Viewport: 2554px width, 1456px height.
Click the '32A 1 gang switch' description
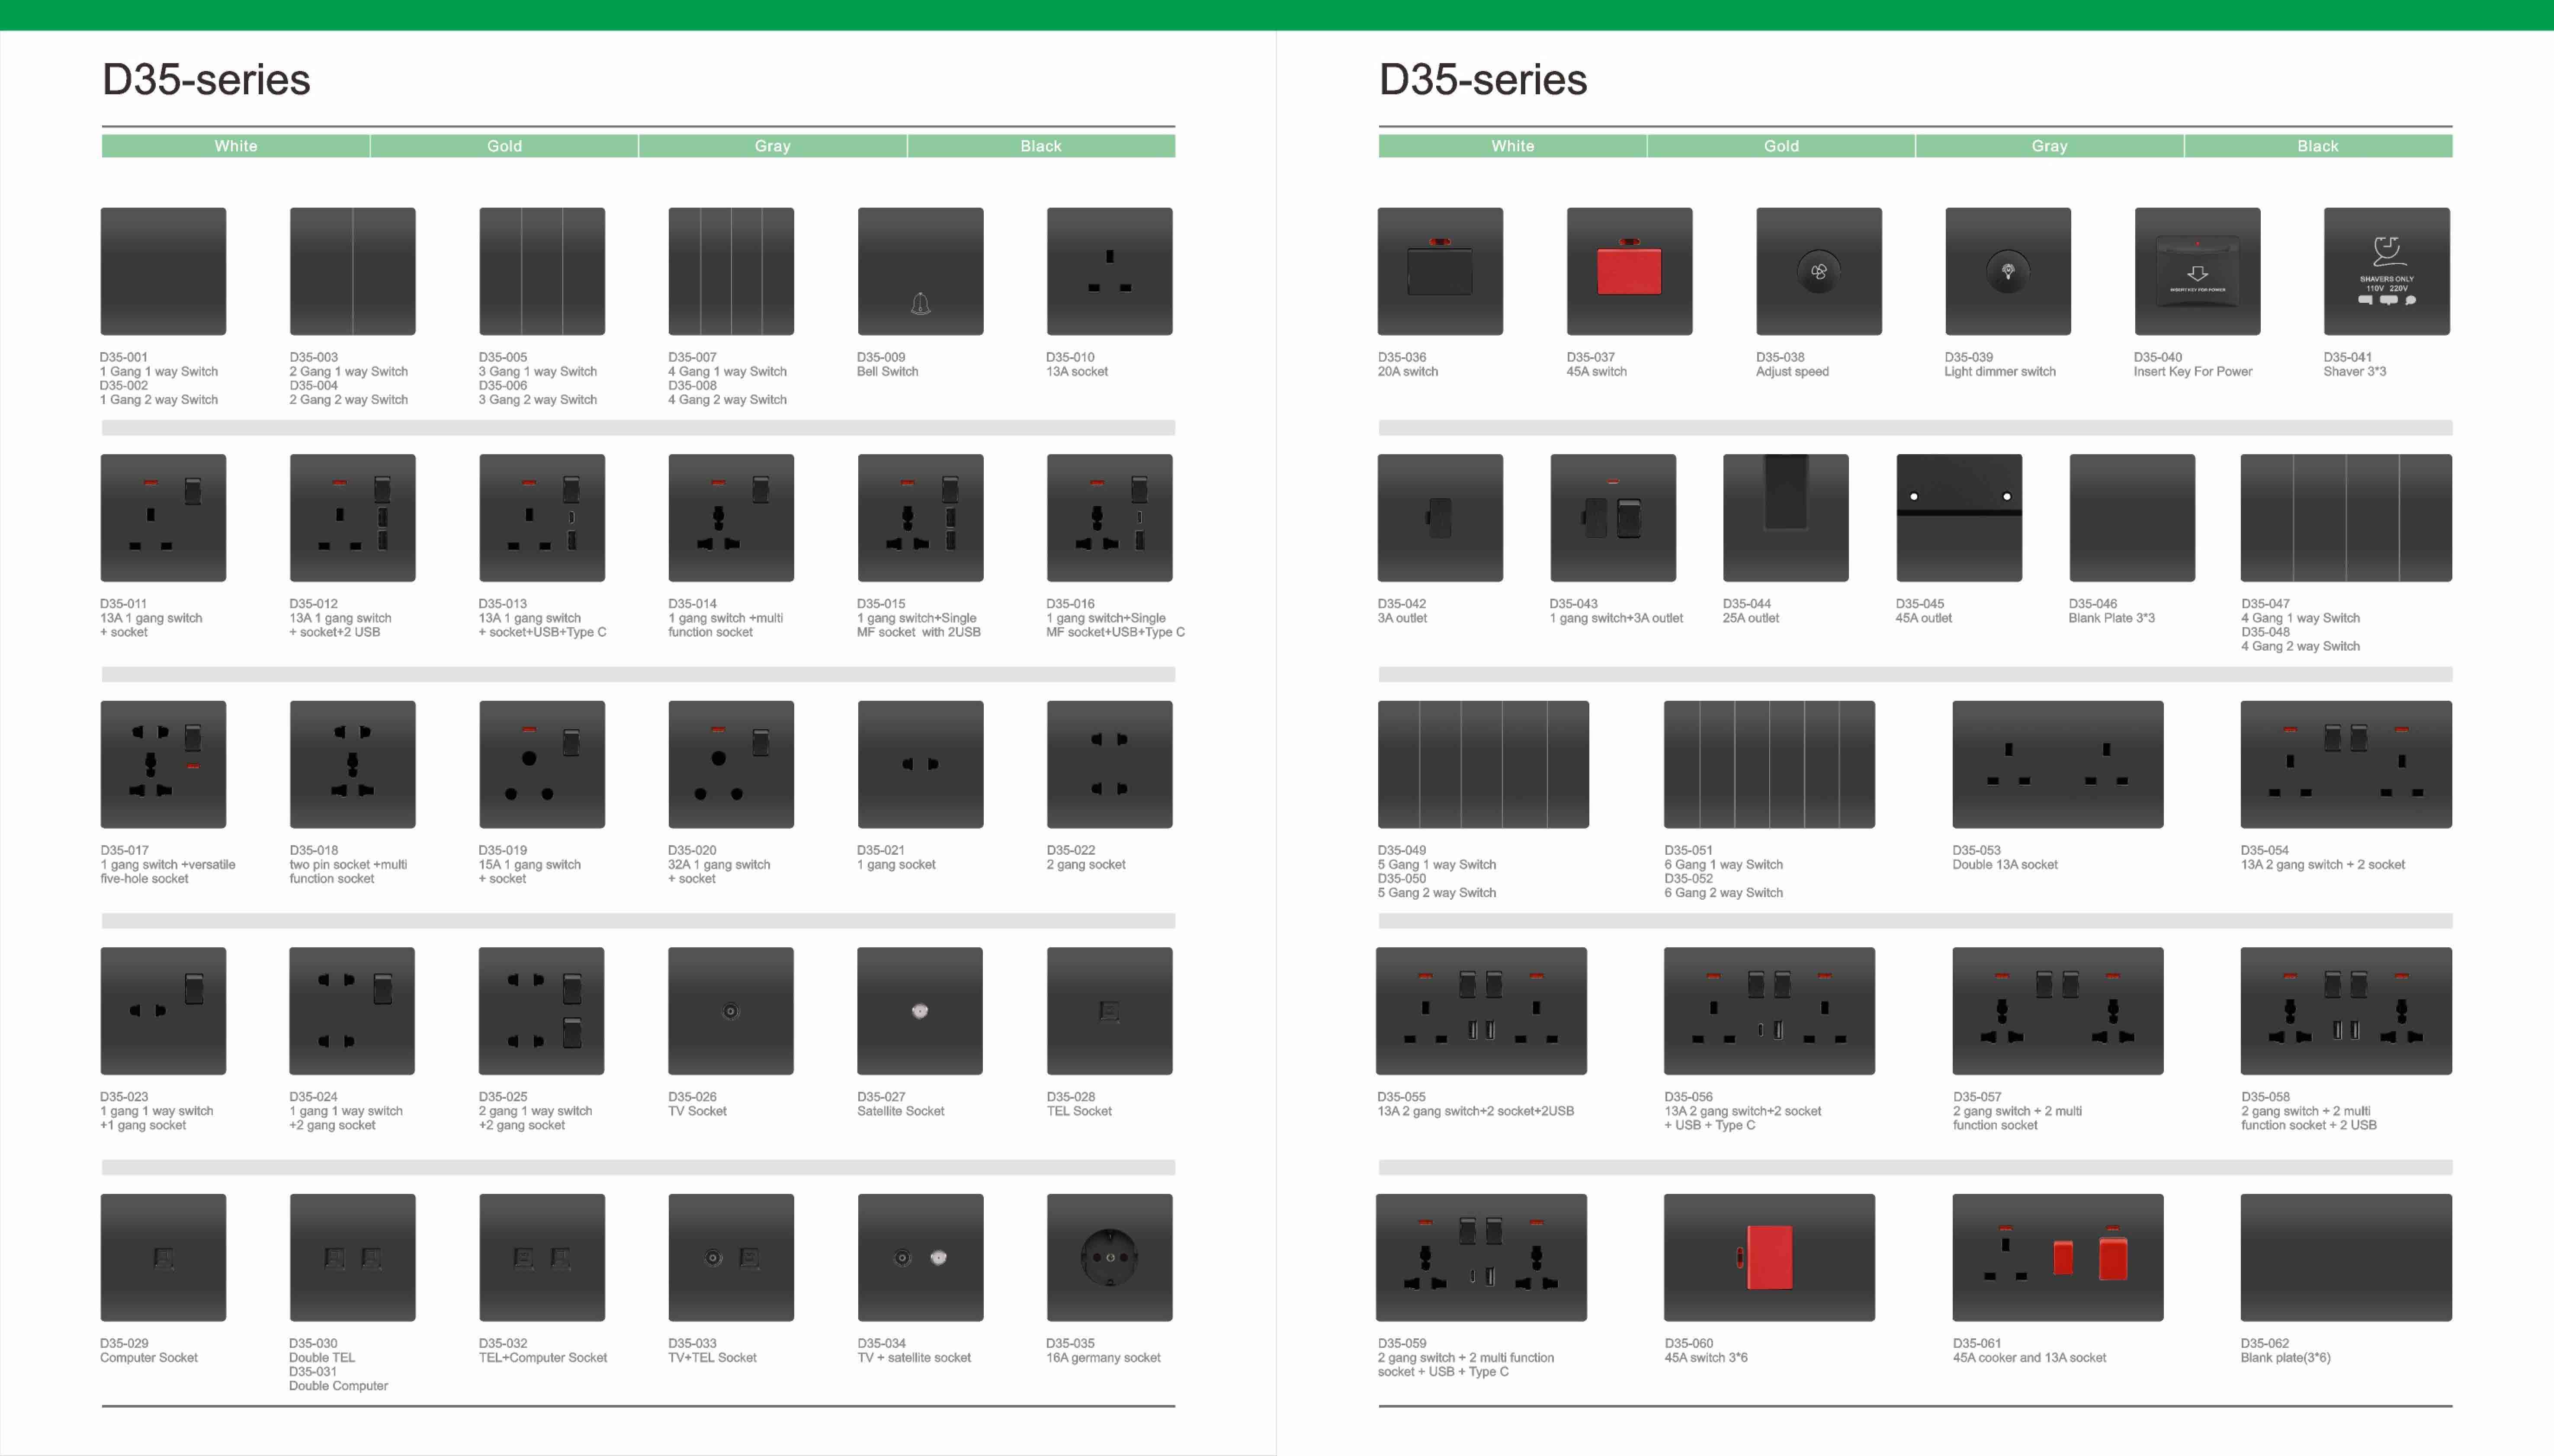(719, 865)
